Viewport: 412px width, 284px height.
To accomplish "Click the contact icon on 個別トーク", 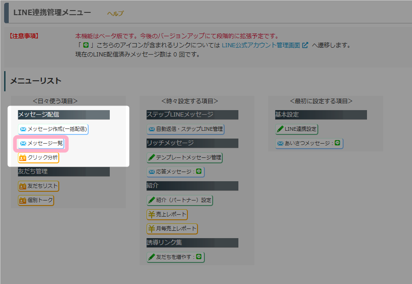I will (23, 200).
